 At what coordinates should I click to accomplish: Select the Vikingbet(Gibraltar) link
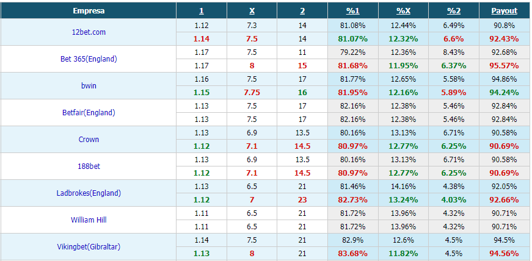point(89,247)
